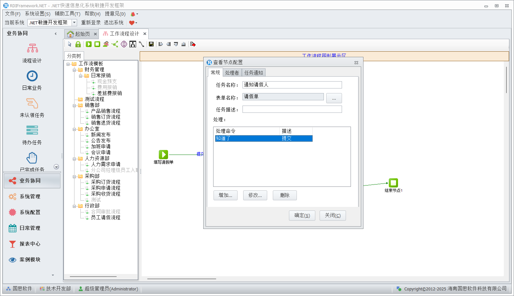514x296 pixels.
Task: Open the 当前系统 combo box dropdown
Action: [74, 22]
